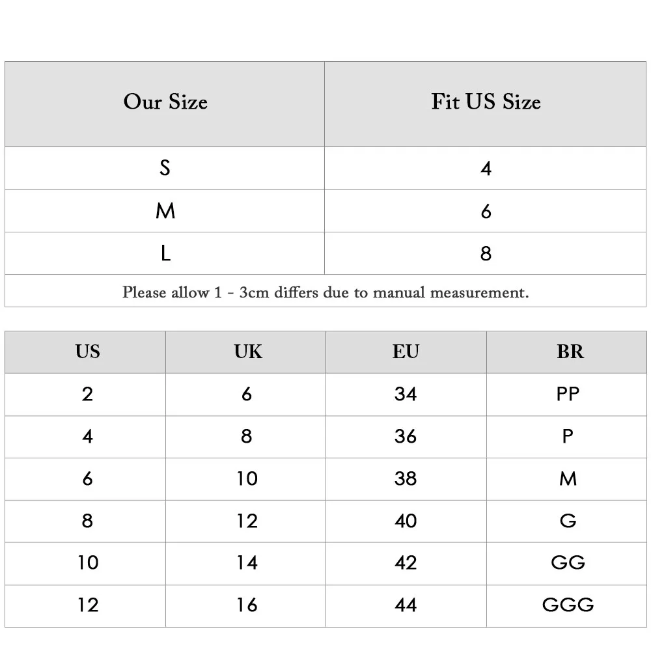
Task: Select the PP cell in BR column
Action: tap(567, 395)
